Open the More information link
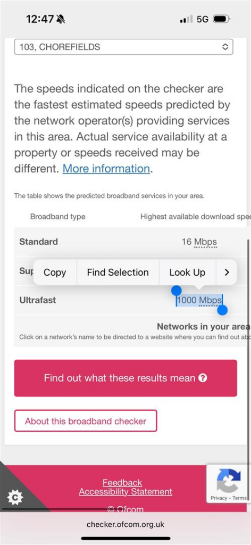 click(x=106, y=169)
